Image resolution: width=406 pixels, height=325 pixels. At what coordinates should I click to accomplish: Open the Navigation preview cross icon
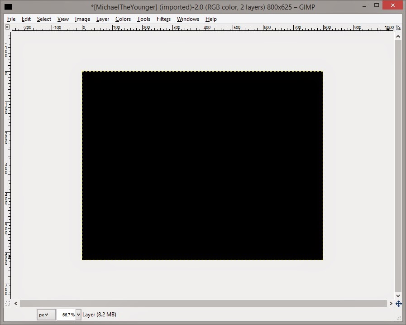click(x=398, y=304)
